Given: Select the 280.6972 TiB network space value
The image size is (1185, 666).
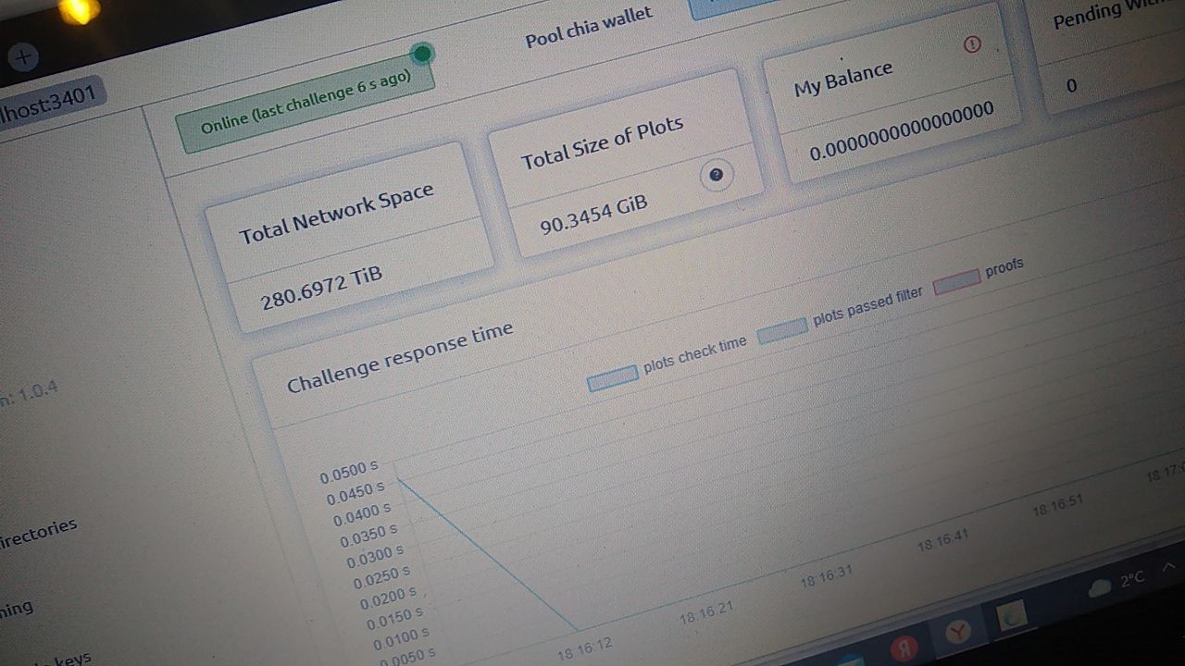Looking at the screenshot, I should click(x=321, y=288).
